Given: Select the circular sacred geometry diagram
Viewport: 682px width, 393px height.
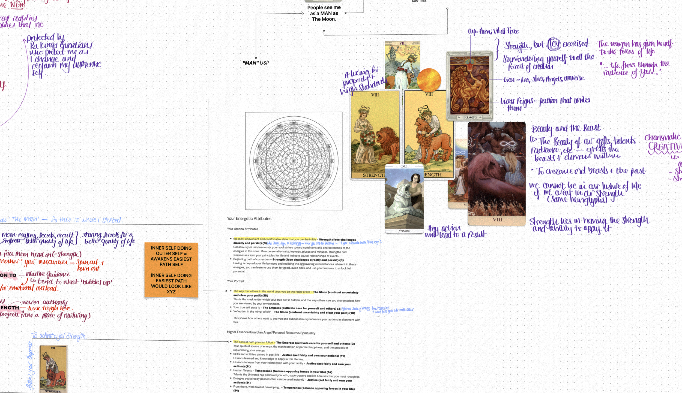Looking at the screenshot, I should 294,161.
